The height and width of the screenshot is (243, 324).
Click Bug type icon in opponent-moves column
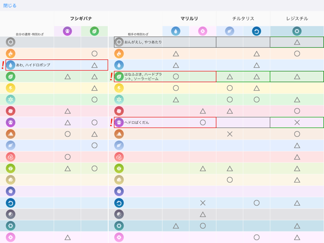pyautogui.click(x=119, y=168)
